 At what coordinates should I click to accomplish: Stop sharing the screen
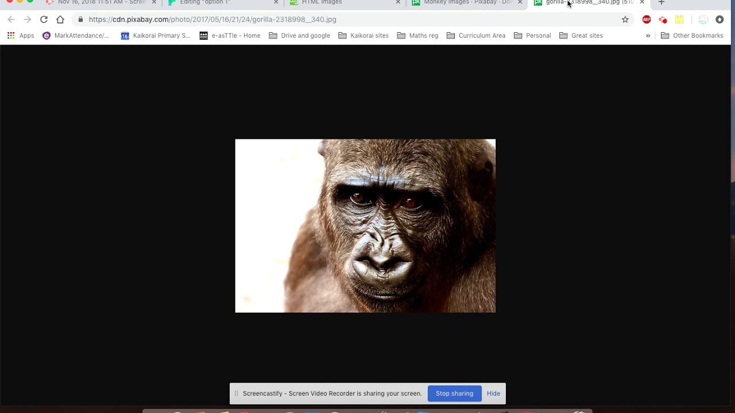click(454, 393)
